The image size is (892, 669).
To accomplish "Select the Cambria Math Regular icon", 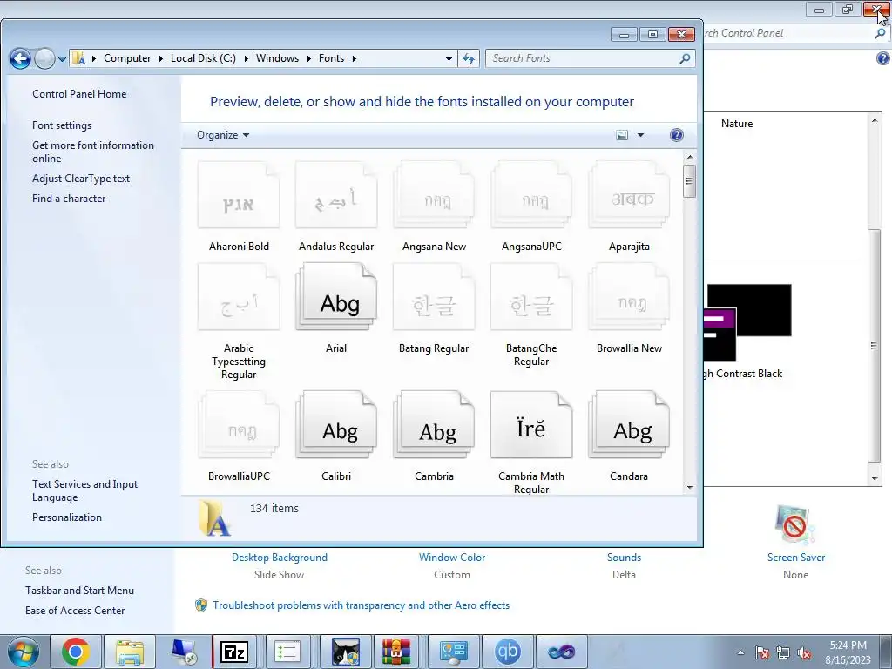I will [x=531, y=425].
